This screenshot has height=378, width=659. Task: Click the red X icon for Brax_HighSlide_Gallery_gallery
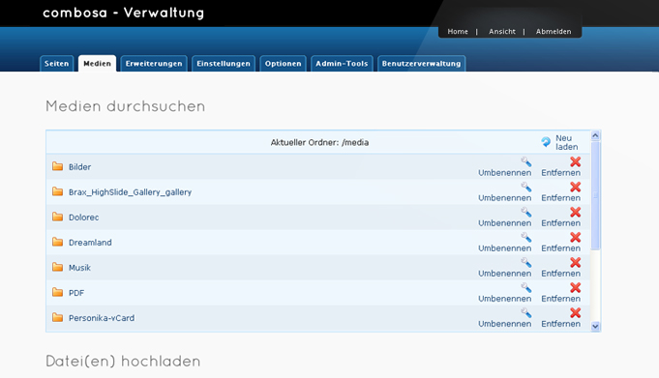point(576,187)
